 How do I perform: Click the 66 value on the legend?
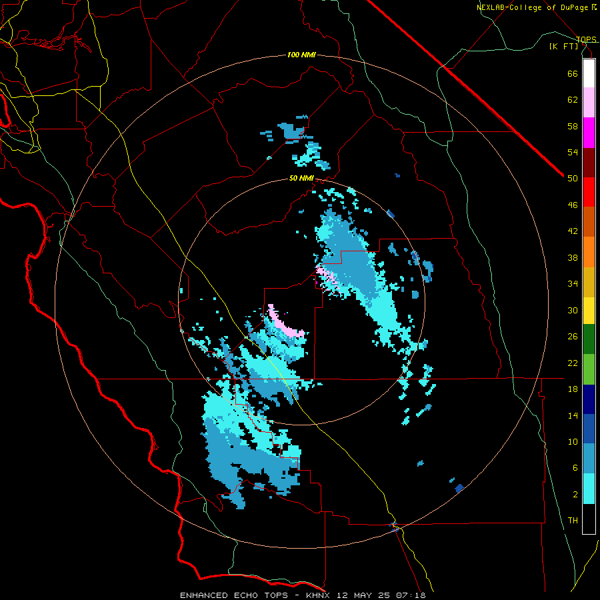click(573, 73)
